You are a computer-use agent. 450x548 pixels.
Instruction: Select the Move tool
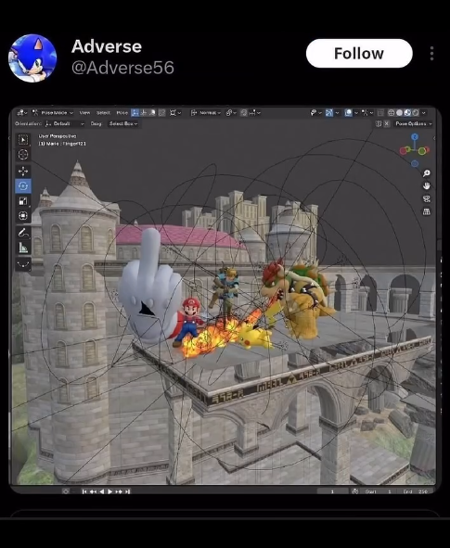pyautogui.click(x=23, y=171)
